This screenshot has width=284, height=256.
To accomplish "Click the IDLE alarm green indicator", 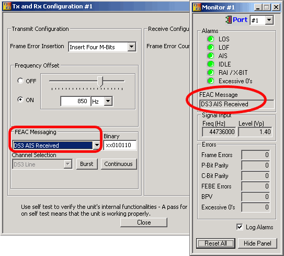I will click(211, 64).
